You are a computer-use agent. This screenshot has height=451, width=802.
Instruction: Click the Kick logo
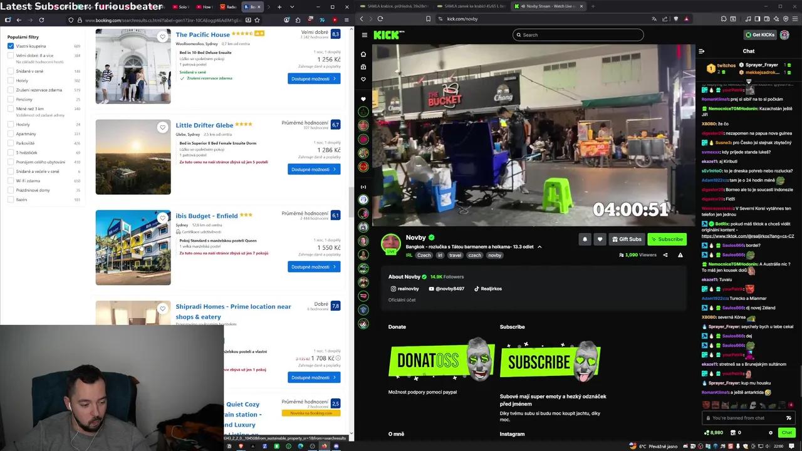(388, 35)
